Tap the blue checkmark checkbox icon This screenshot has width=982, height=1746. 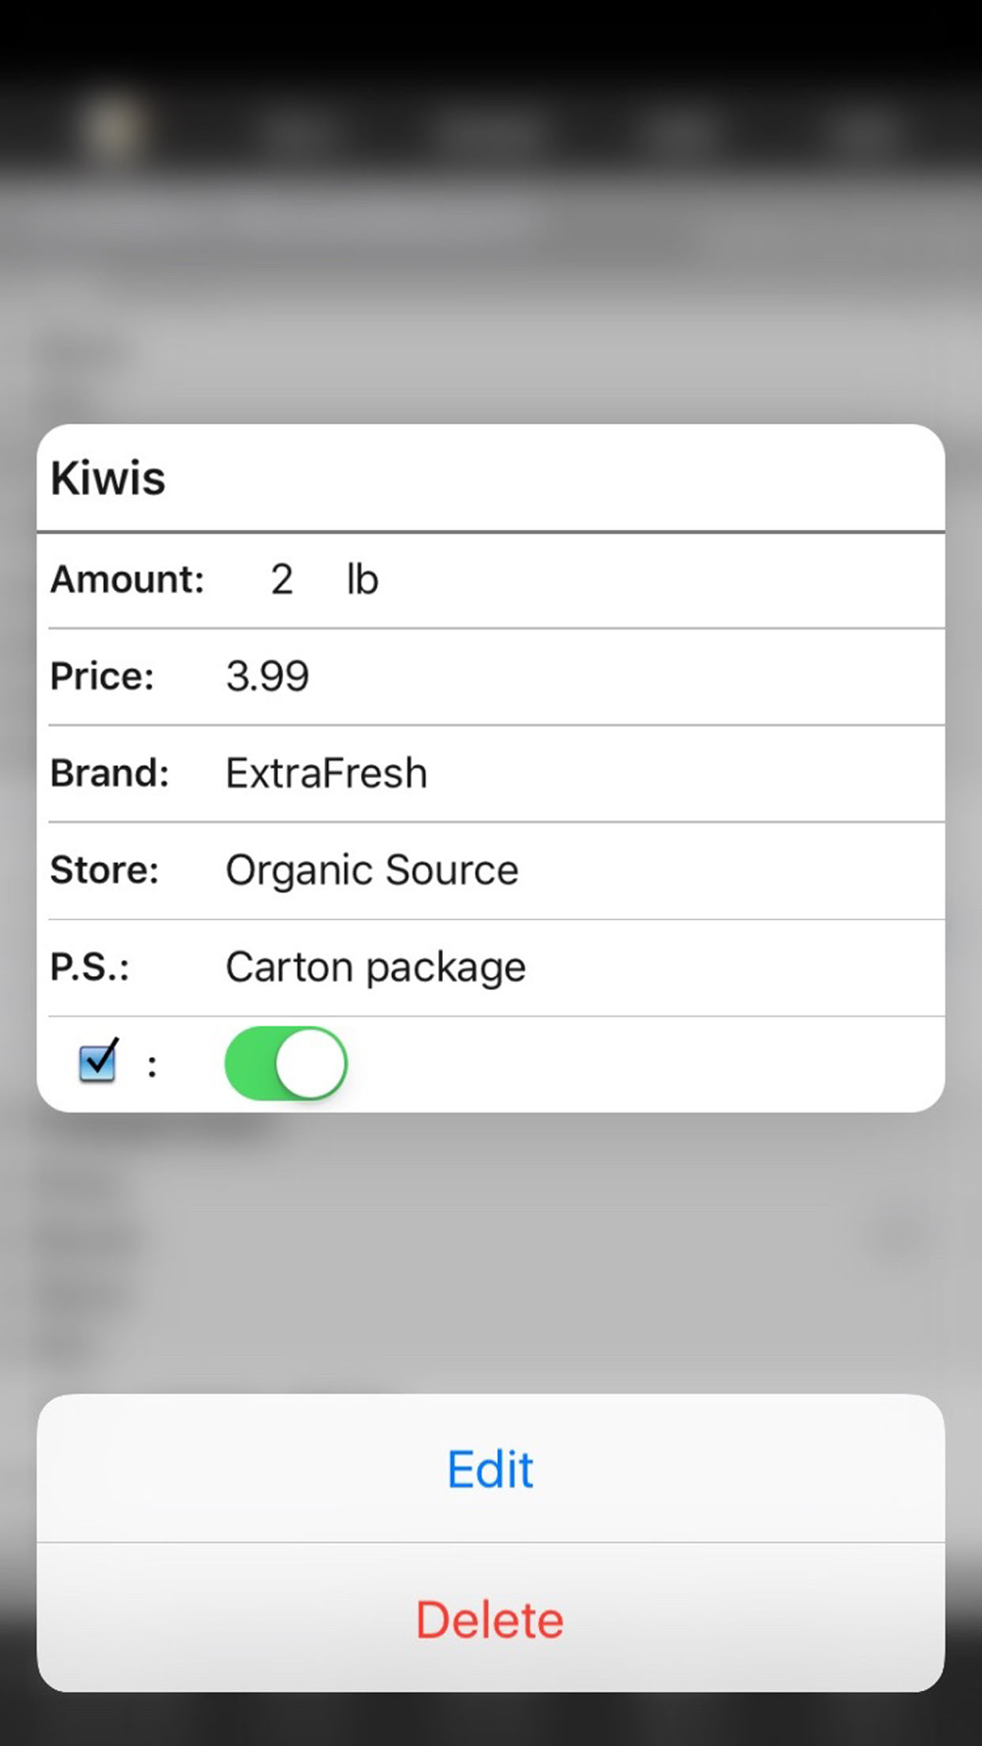(98, 1062)
